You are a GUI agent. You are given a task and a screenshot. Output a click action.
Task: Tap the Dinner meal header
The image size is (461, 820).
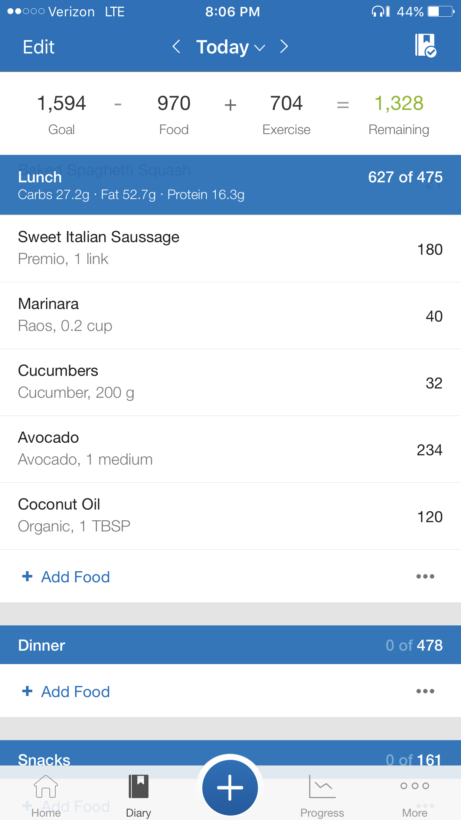pyautogui.click(x=230, y=645)
